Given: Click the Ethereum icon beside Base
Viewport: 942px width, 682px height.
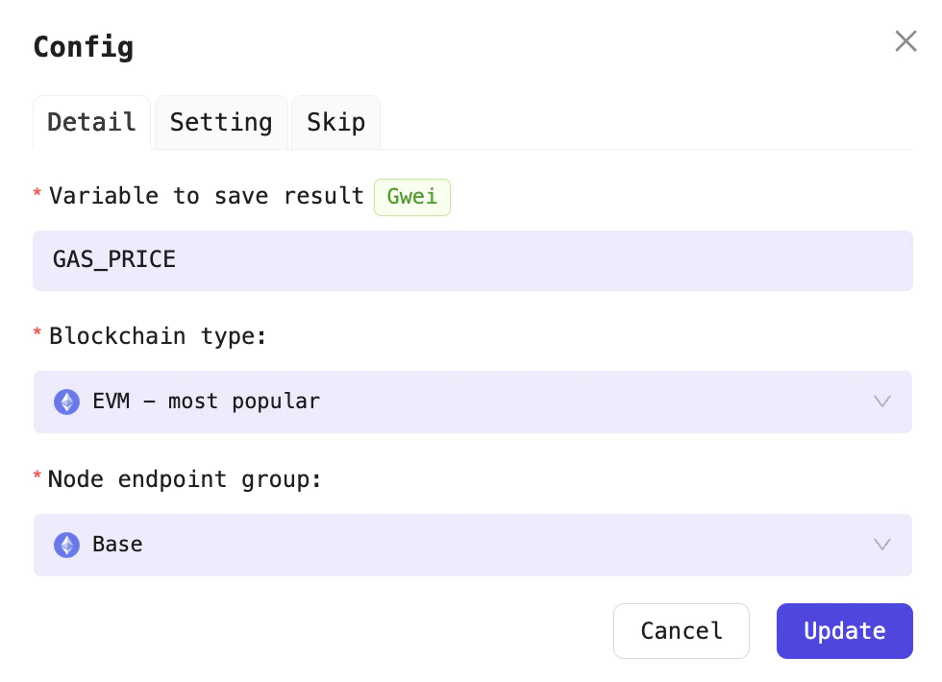Looking at the screenshot, I should pos(66,545).
